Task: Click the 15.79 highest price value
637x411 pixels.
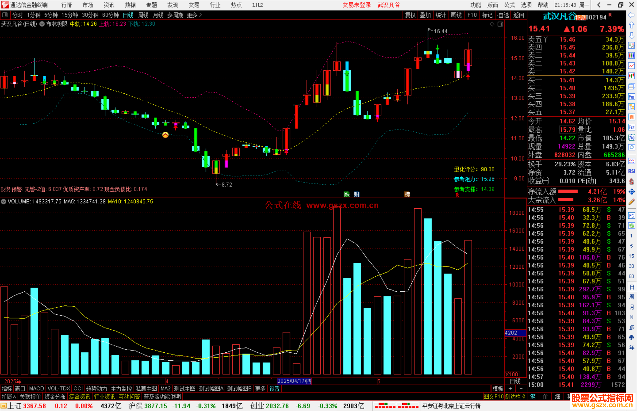Action: [x=567, y=130]
